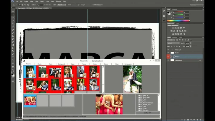Toggle visibility of the border layer
Viewport: 215px width, 121px height.
[x=168, y=53]
